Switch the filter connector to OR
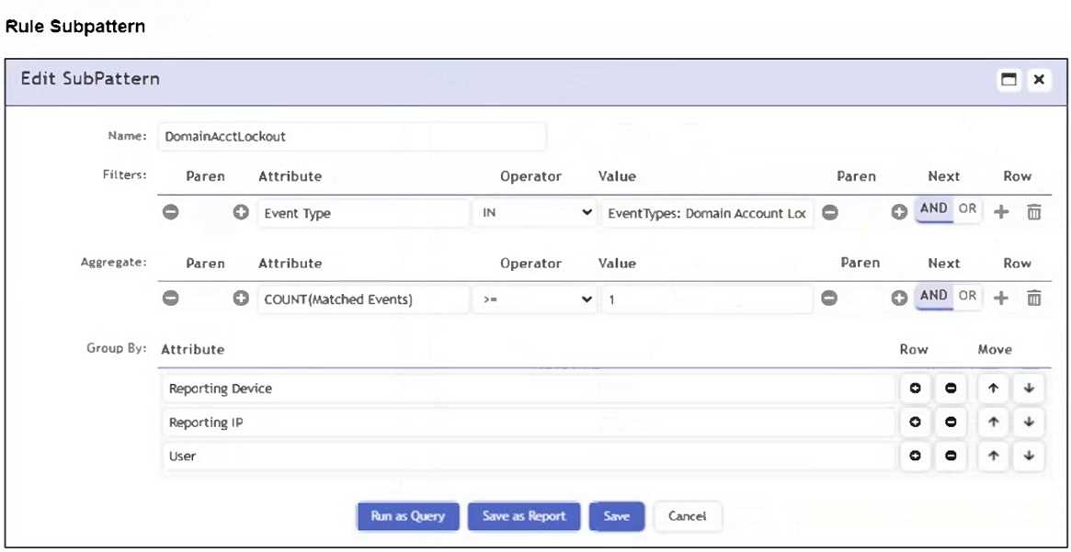The image size is (1071, 552). [966, 209]
